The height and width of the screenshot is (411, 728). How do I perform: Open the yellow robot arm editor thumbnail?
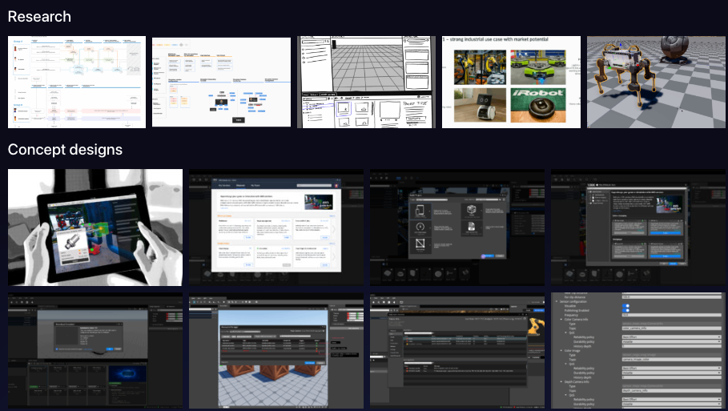pos(457,351)
